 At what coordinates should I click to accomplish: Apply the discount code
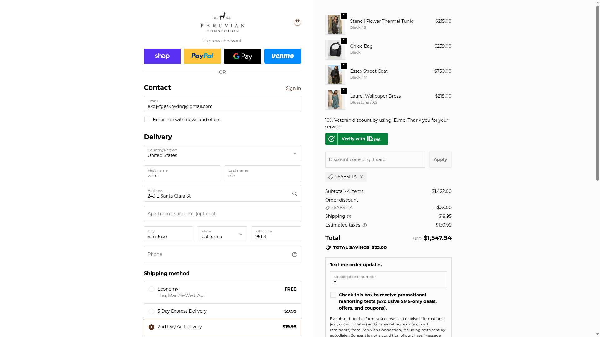(x=440, y=159)
